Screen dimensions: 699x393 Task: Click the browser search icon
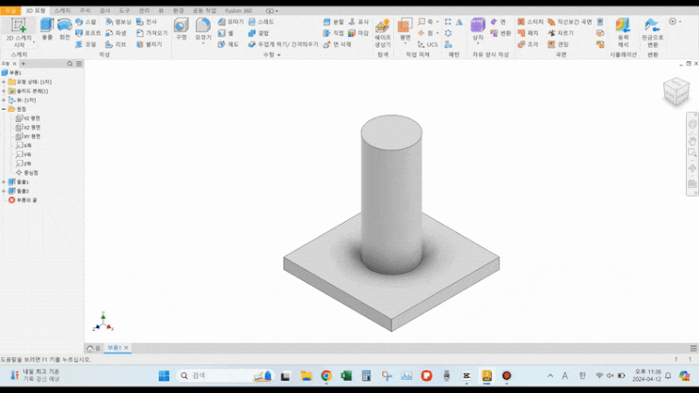(x=70, y=64)
